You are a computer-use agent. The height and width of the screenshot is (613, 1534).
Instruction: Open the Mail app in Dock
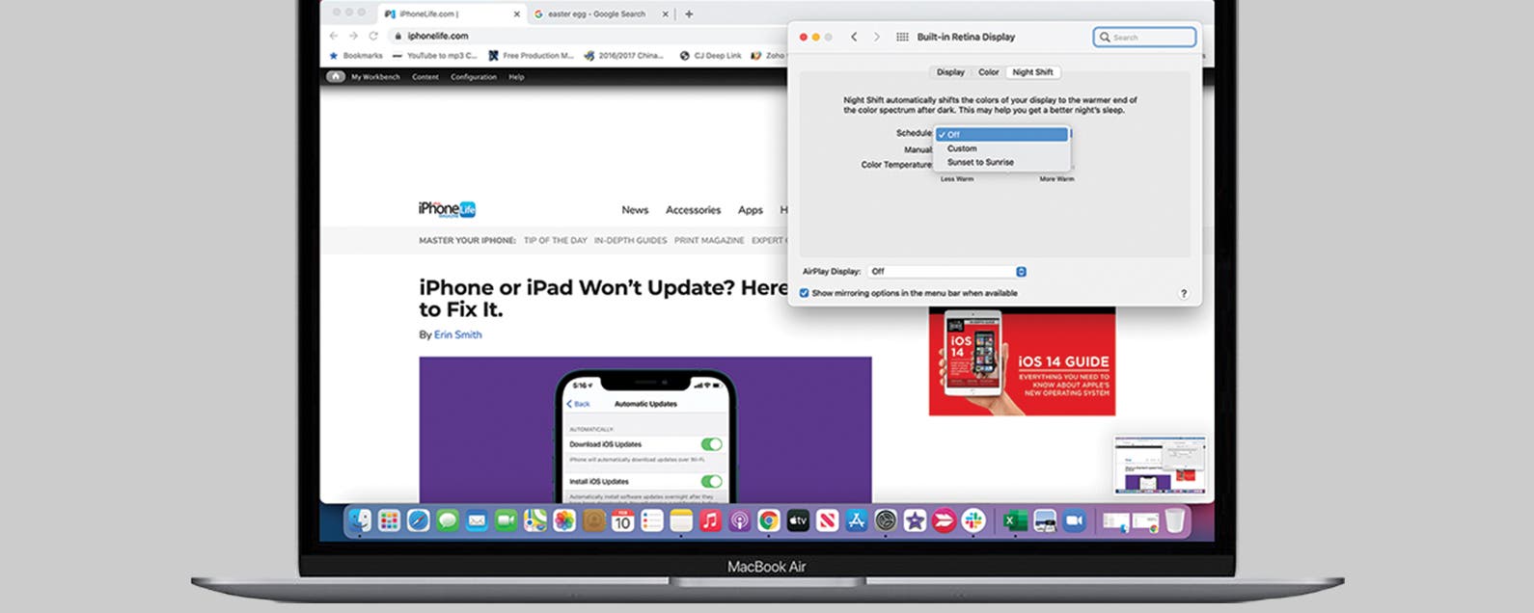[x=477, y=521]
